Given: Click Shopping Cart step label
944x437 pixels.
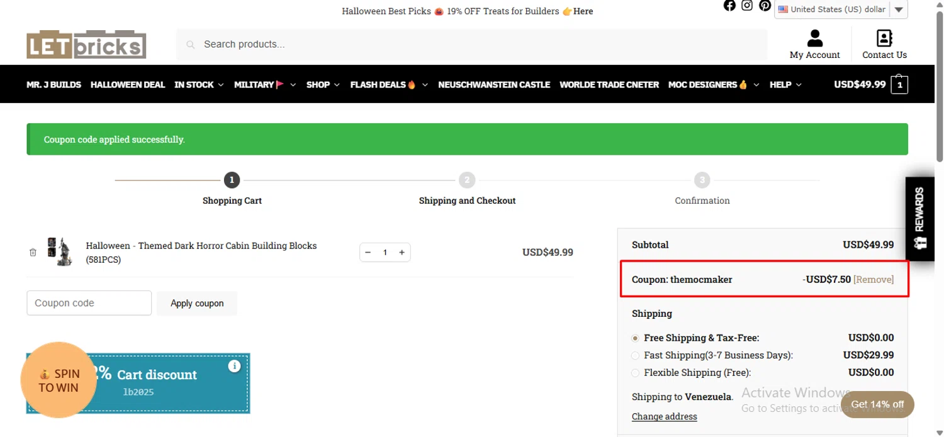Looking at the screenshot, I should pyautogui.click(x=232, y=201).
